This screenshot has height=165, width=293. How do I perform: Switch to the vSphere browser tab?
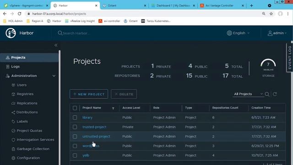pyautogui.click(x=26, y=5)
